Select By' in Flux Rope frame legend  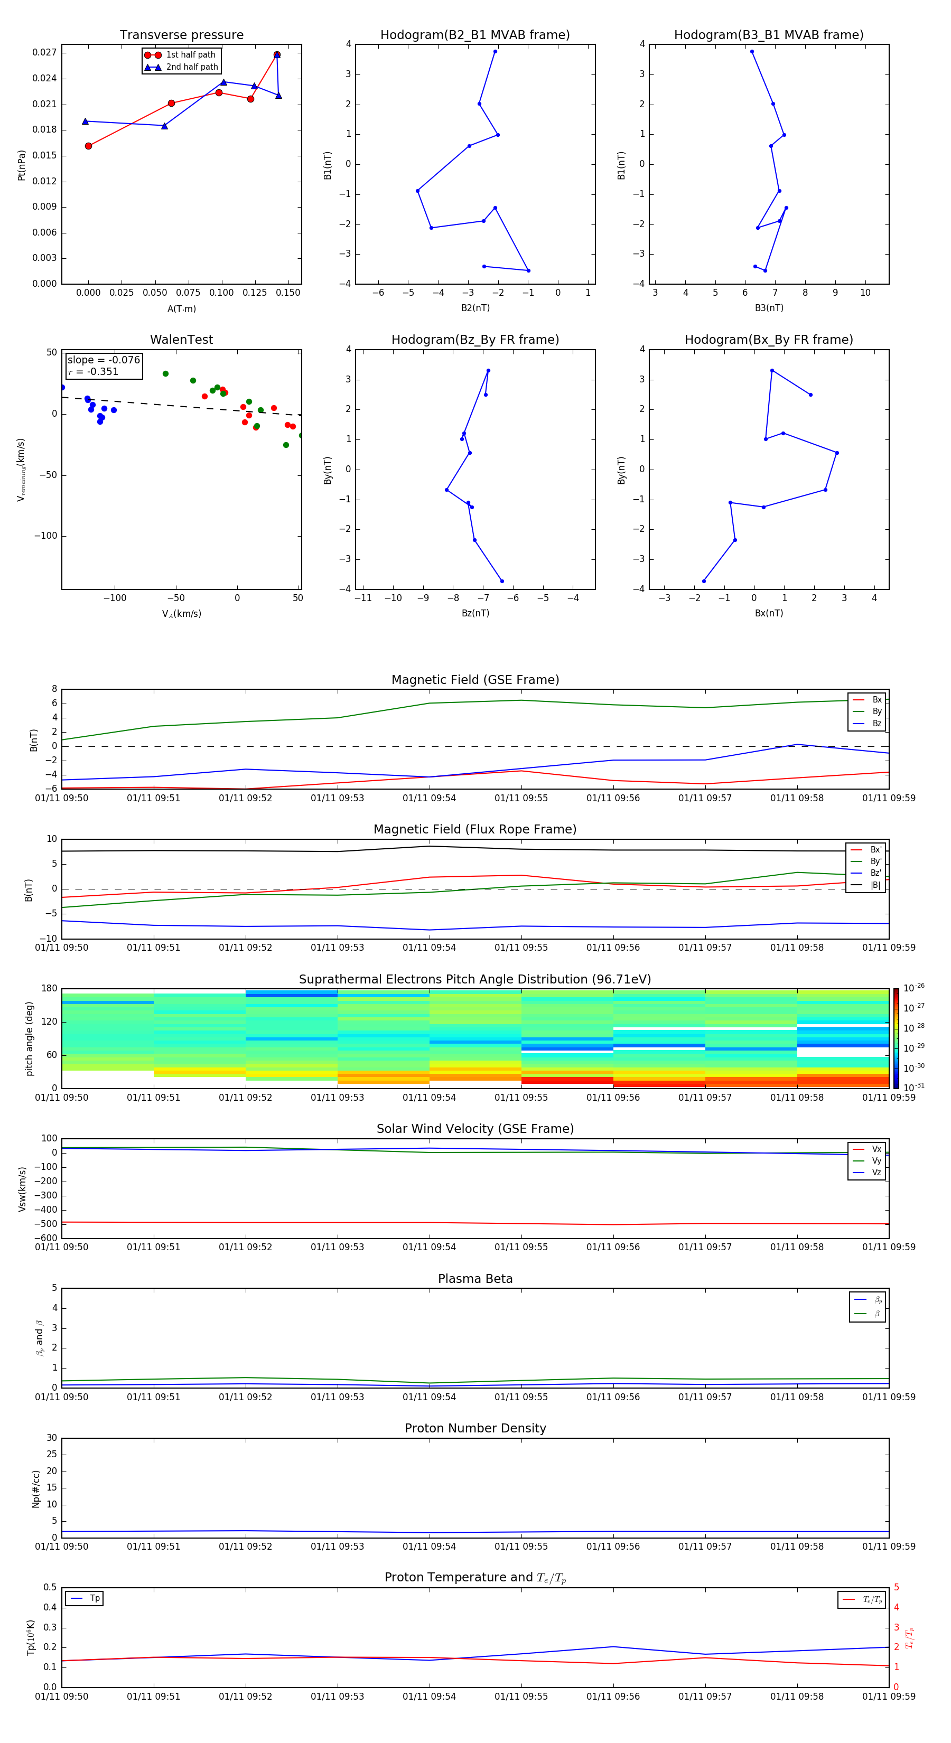[866, 862]
